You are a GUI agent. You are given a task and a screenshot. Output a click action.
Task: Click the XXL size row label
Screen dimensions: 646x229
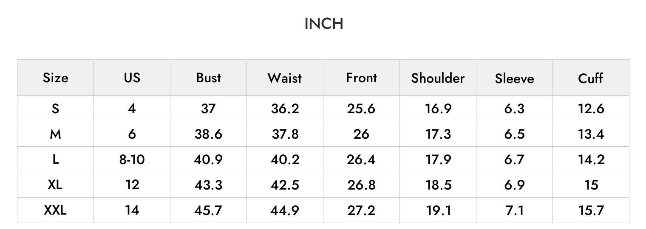pos(55,210)
